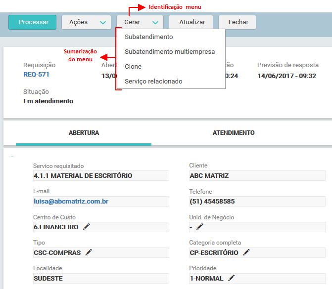The width and height of the screenshot is (332, 289).
Task: Click the Requisição label
Action: [40, 65]
